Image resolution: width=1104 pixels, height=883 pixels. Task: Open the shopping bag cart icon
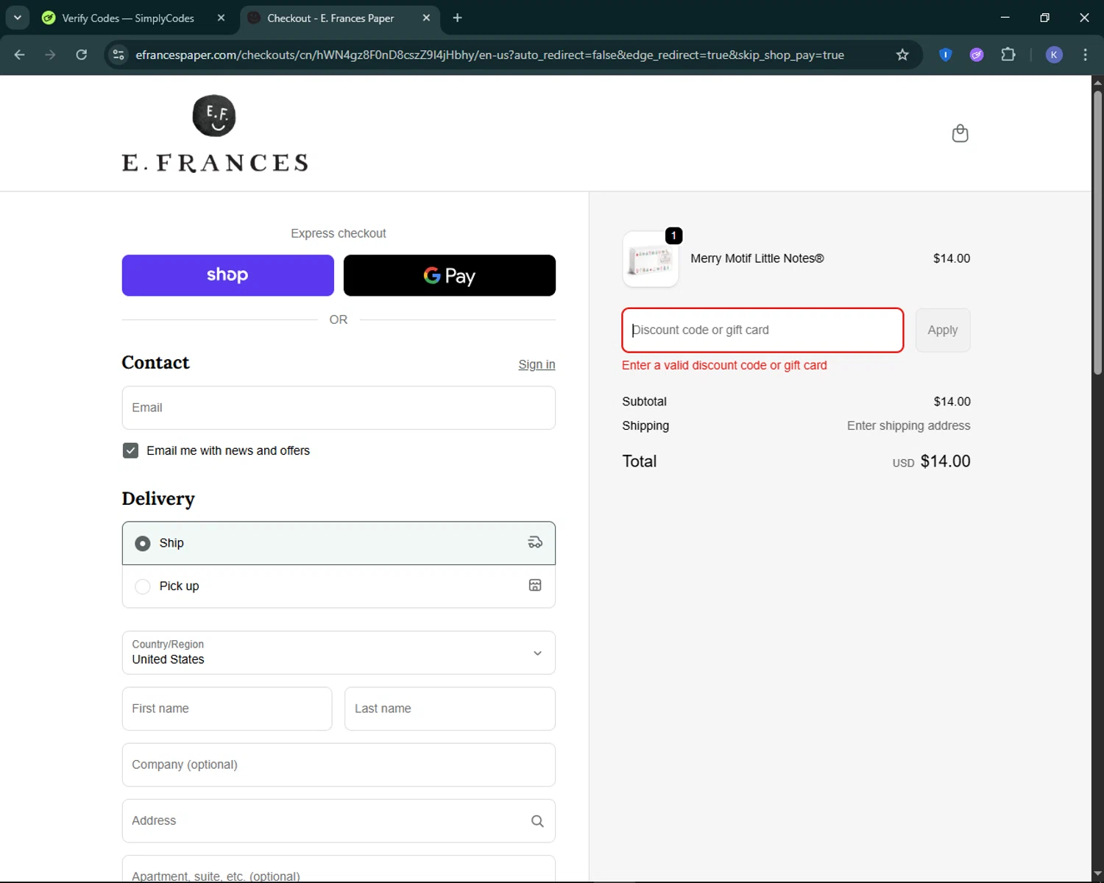click(960, 133)
